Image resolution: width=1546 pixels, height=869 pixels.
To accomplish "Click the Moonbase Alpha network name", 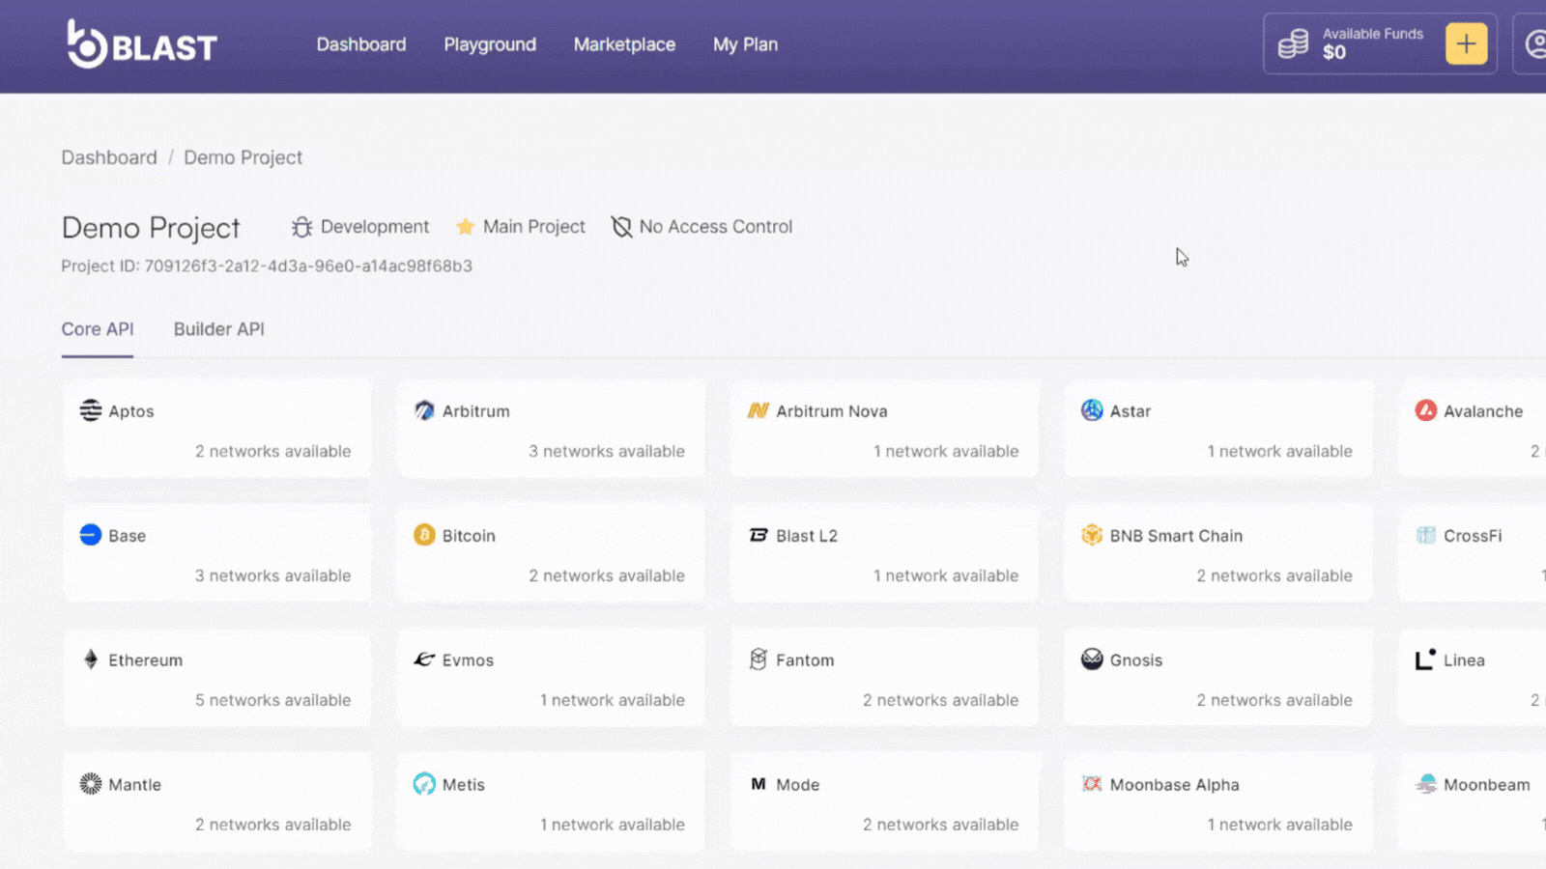I will [1174, 785].
